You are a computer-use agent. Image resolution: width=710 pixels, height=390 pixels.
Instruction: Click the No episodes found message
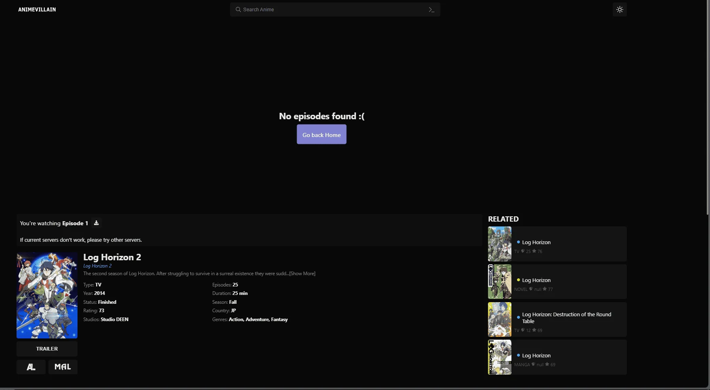click(x=322, y=116)
